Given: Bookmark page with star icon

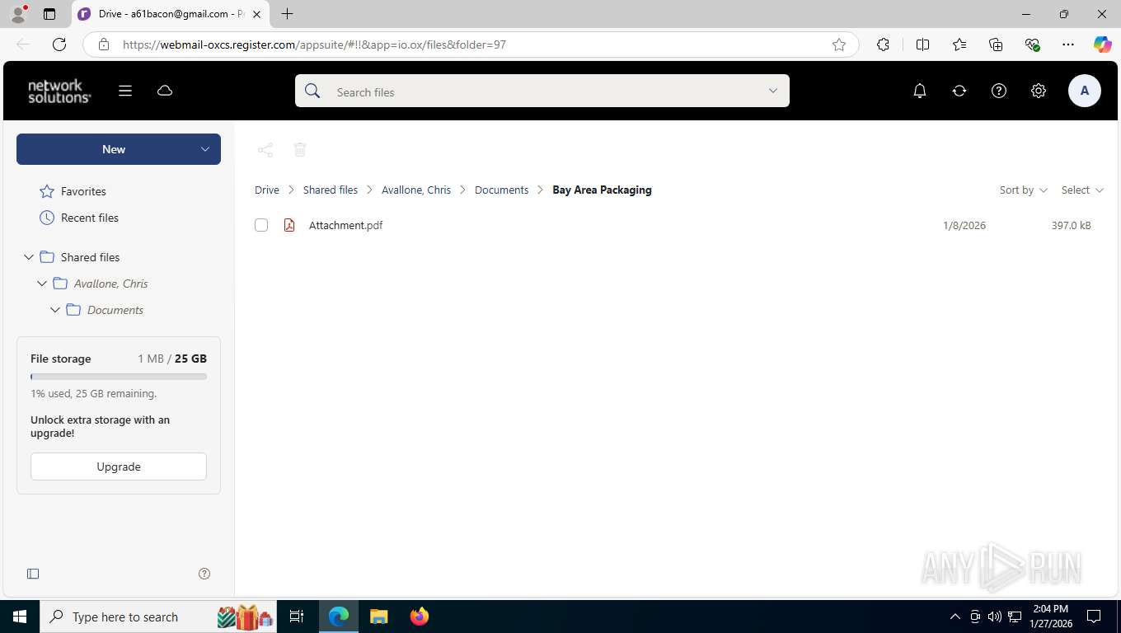Looking at the screenshot, I should 839,45.
